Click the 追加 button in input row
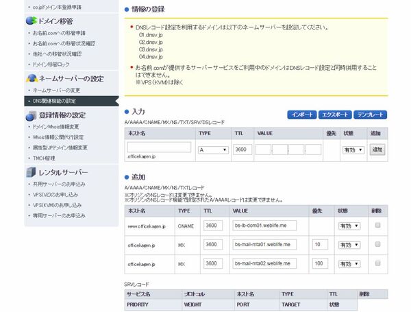Screen dimensions: 411x312 pyautogui.click(x=377, y=149)
